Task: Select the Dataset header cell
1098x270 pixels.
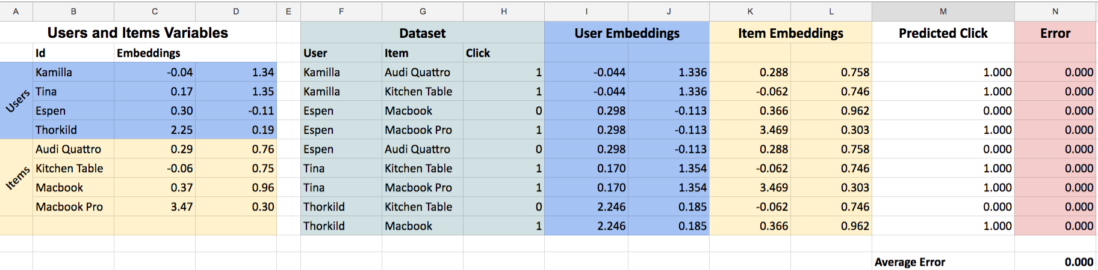Action: click(x=423, y=33)
